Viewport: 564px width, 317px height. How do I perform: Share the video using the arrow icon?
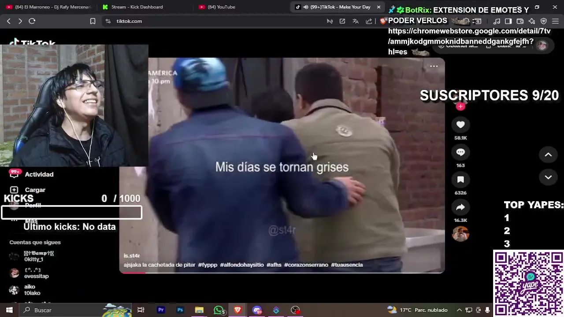(x=460, y=207)
